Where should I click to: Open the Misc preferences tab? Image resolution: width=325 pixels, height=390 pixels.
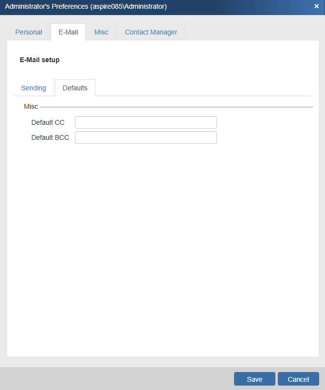pyautogui.click(x=101, y=32)
